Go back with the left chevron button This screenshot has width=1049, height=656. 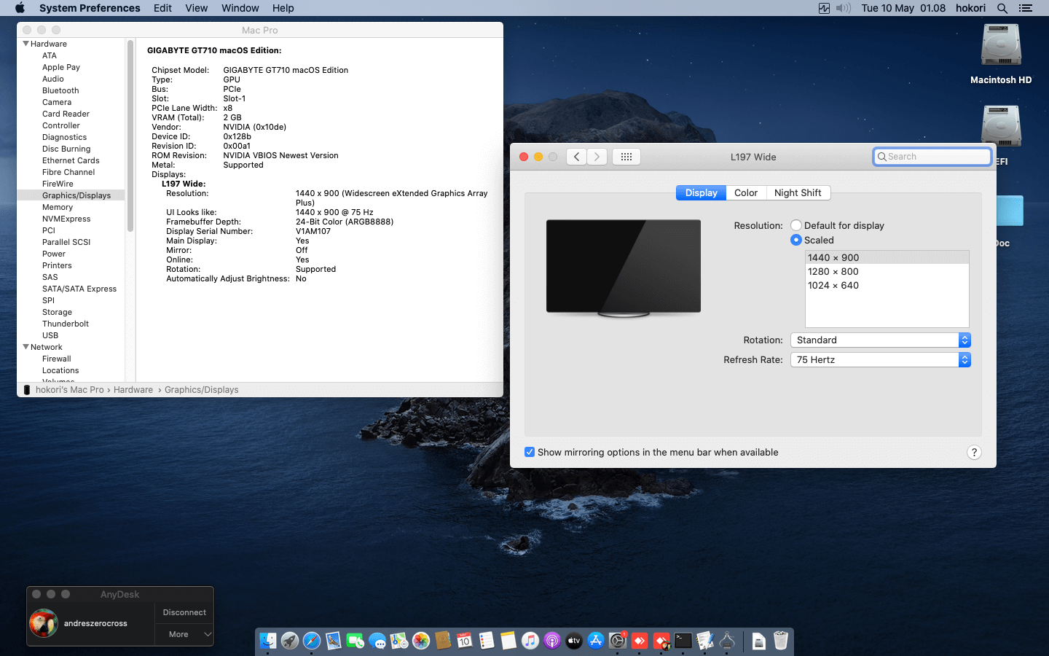(576, 157)
